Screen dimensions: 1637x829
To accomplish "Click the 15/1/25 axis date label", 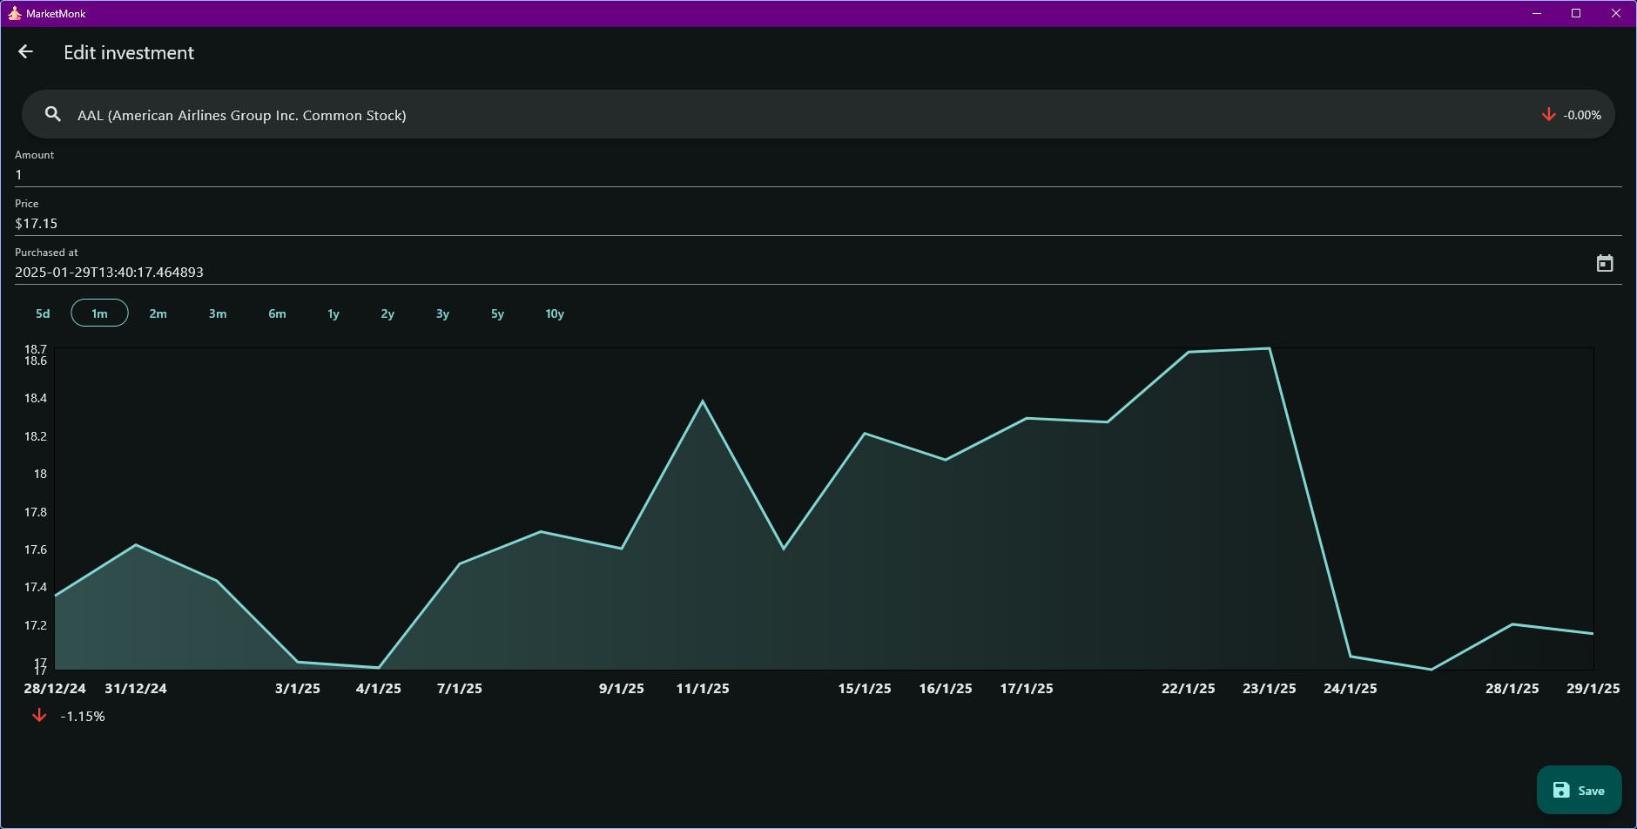I will pyautogui.click(x=865, y=688).
